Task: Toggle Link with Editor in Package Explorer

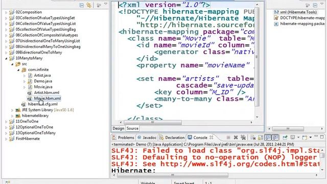Action: (89, 5)
